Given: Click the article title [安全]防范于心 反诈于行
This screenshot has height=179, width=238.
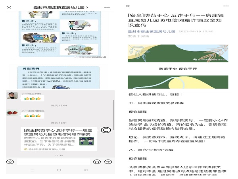Looking at the screenshot, I should pyautogui.click(x=176, y=20).
